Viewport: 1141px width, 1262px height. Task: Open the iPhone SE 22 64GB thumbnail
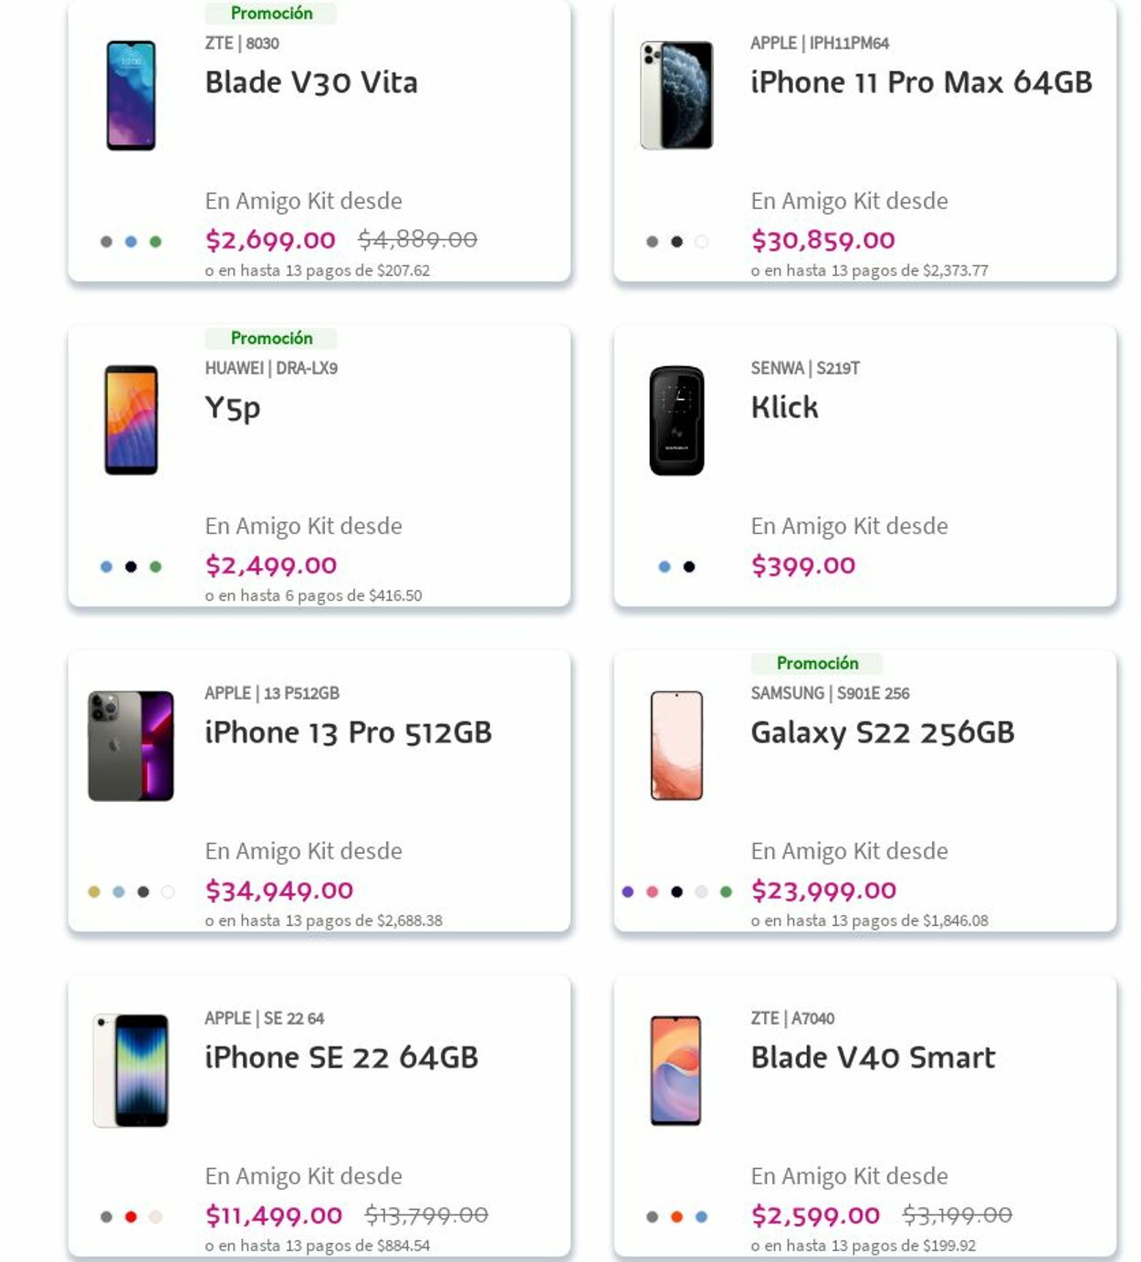point(131,1070)
